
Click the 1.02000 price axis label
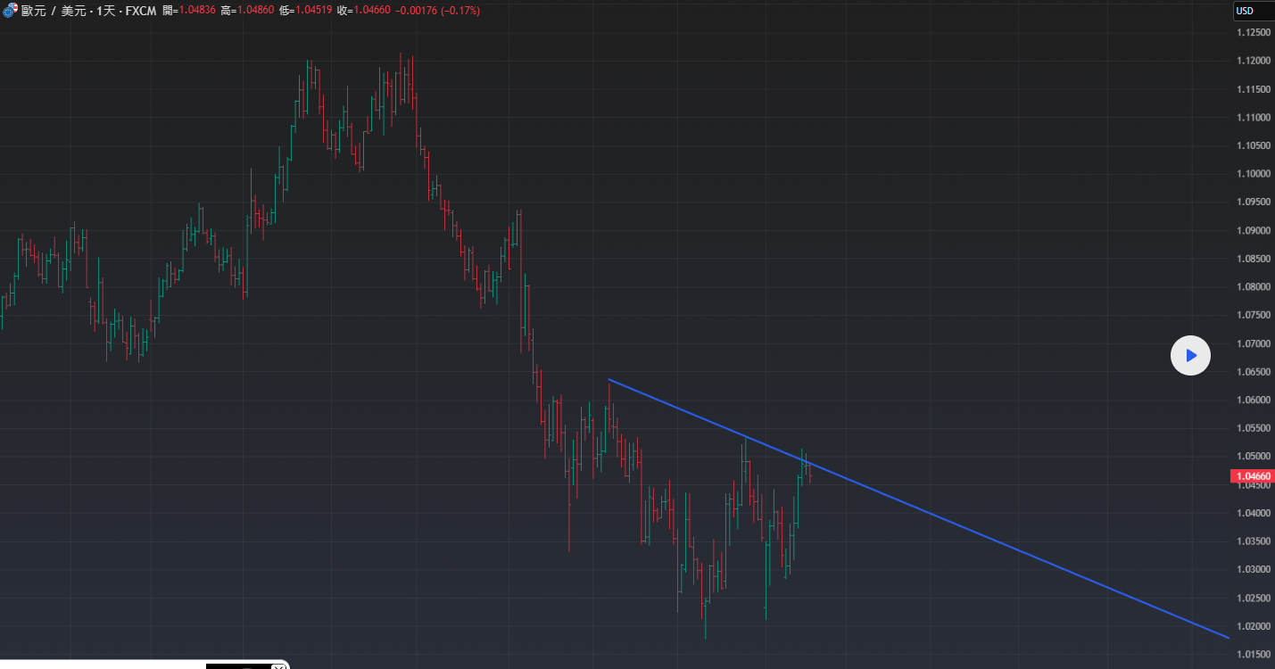(1253, 626)
